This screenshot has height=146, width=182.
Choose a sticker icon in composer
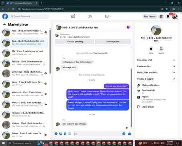point(65,134)
